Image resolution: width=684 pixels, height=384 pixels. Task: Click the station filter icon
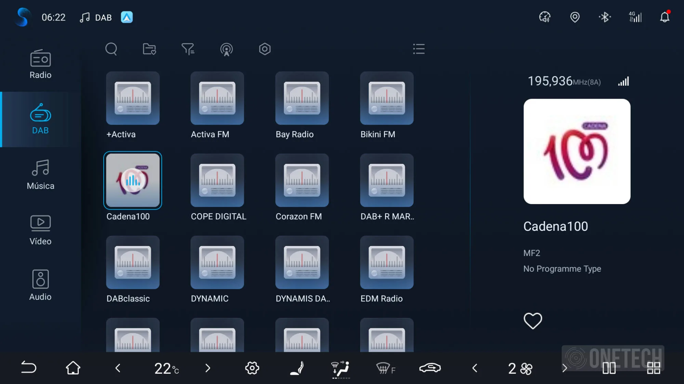pyautogui.click(x=188, y=49)
